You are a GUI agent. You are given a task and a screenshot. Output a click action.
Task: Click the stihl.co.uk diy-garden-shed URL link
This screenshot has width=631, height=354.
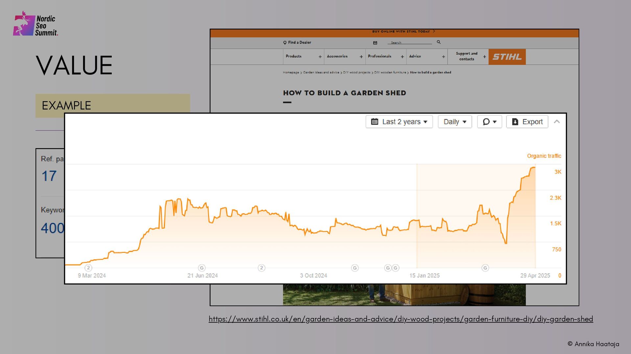pos(401,319)
